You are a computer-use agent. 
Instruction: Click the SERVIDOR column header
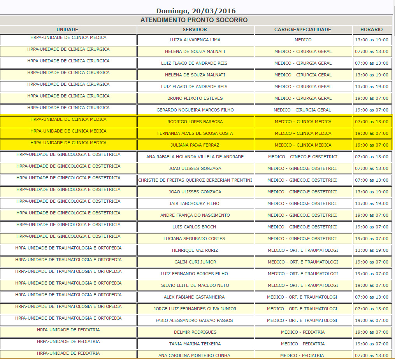point(195,30)
